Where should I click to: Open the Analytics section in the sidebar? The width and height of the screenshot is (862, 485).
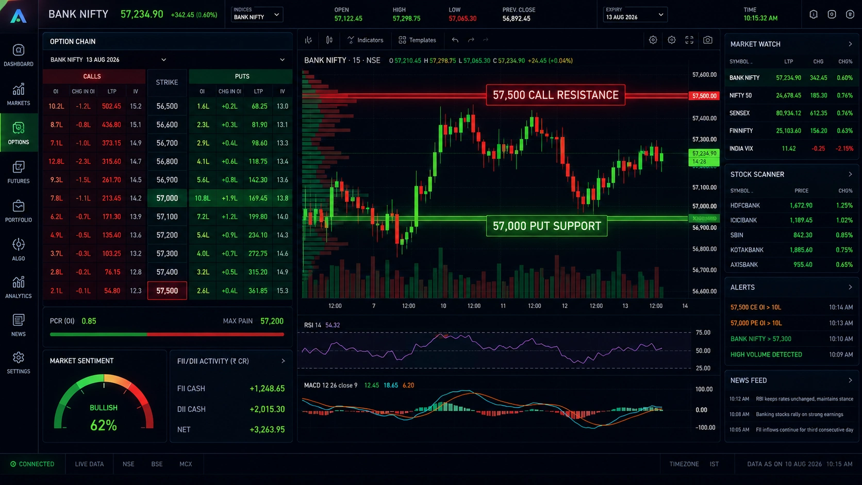[x=19, y=288]
